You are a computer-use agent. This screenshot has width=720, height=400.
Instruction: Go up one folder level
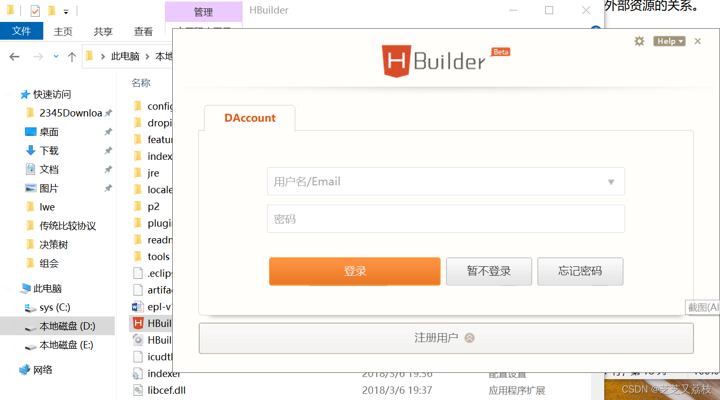72,56
